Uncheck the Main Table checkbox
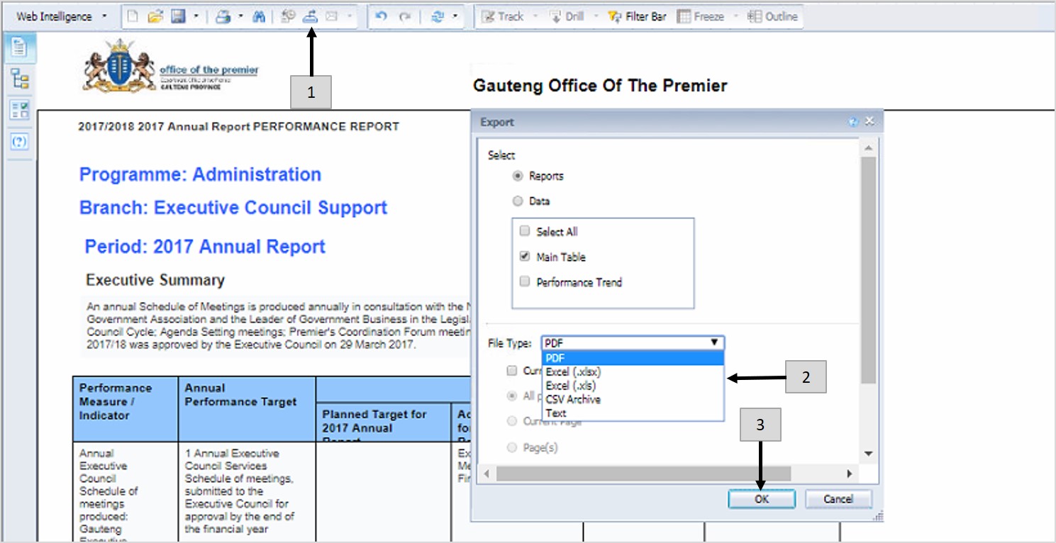The width and height of the screenshot is (1056, 543). pos(525,257)
